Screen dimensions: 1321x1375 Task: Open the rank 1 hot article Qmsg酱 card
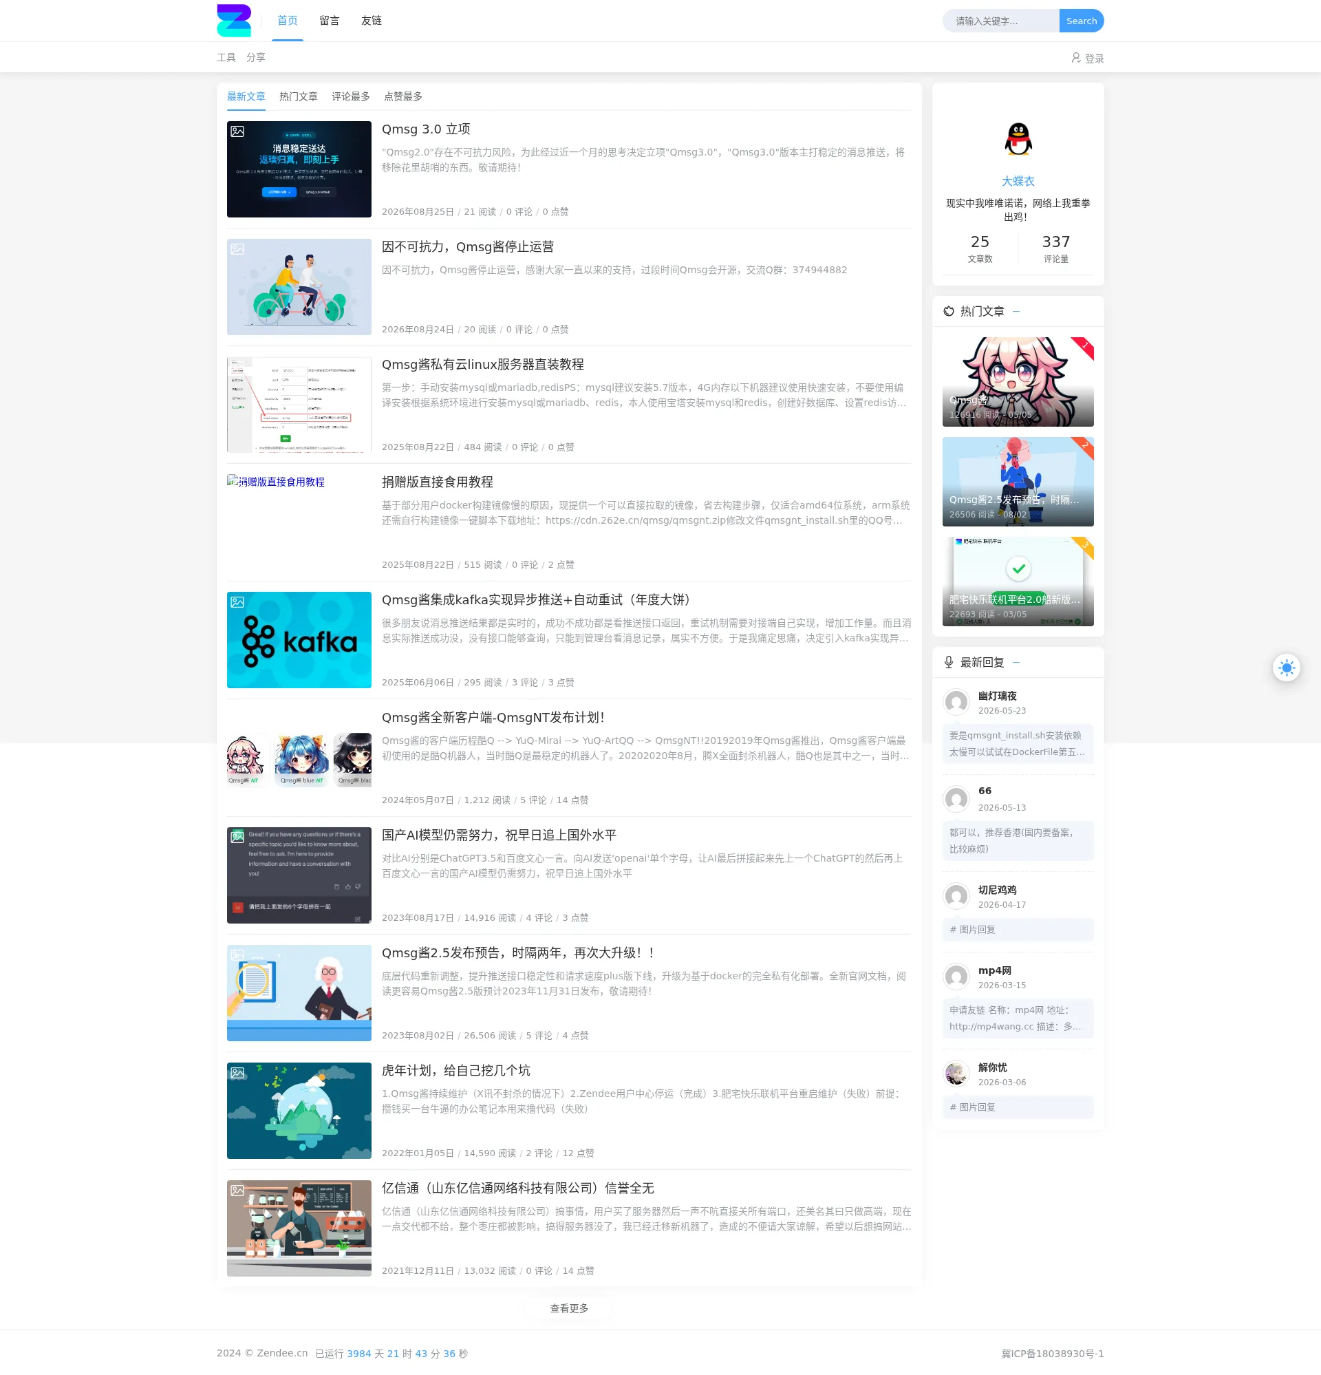click(1017, 382)
